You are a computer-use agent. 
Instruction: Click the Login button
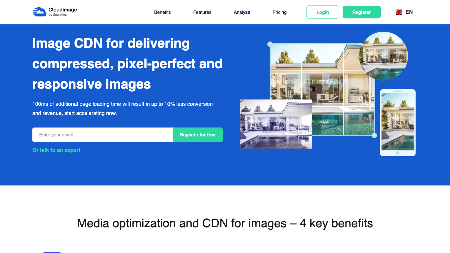pos(323,12)
